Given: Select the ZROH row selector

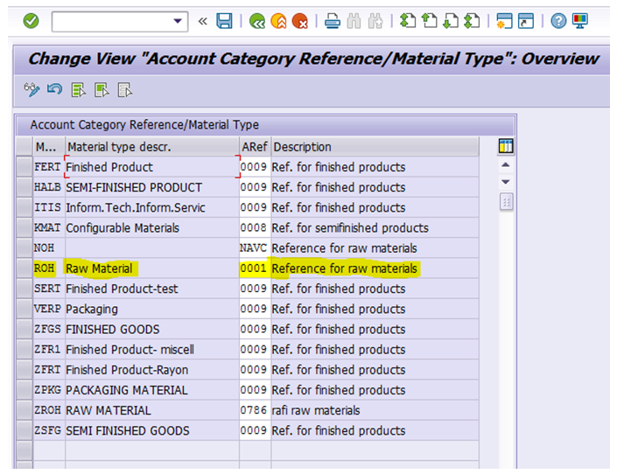Looking at the screenshot, I should pos(24,410).
